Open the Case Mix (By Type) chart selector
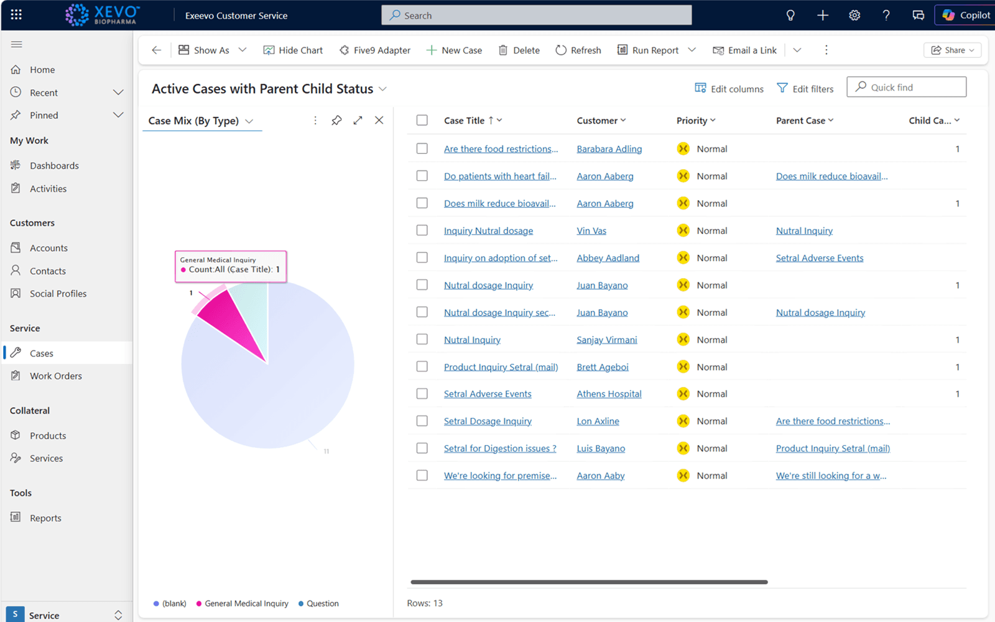 tap(201, 121)
